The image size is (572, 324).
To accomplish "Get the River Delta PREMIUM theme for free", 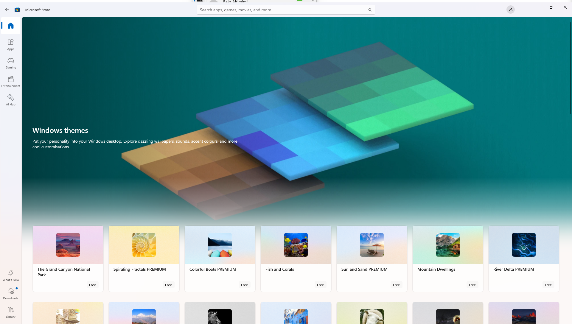I will pyautogui.click(x=548, y=285).
